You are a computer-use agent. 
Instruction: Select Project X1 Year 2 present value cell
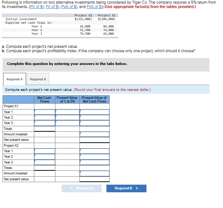click(95, 118)
